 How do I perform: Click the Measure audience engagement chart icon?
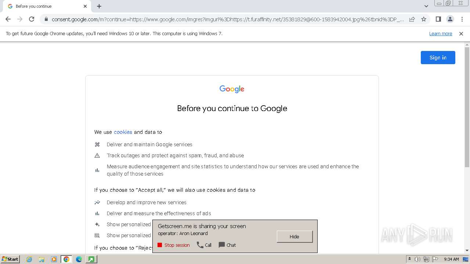[x=97, y=170]
